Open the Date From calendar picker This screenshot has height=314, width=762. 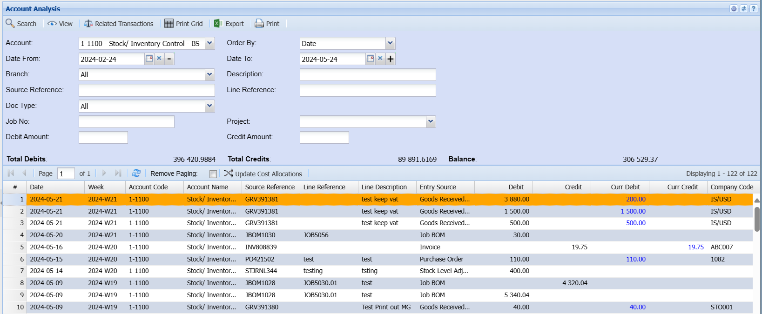(149, 59)
